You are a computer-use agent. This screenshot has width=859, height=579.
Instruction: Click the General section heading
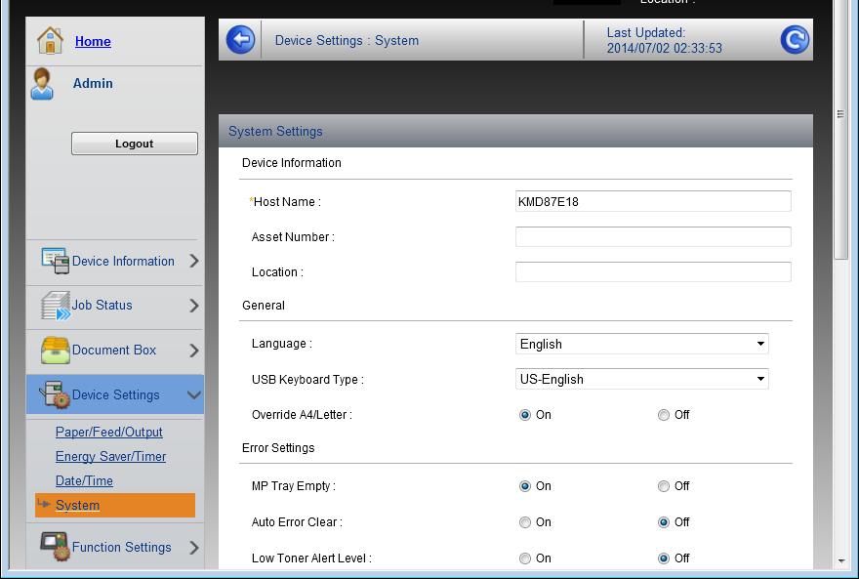tap(263, 305)
